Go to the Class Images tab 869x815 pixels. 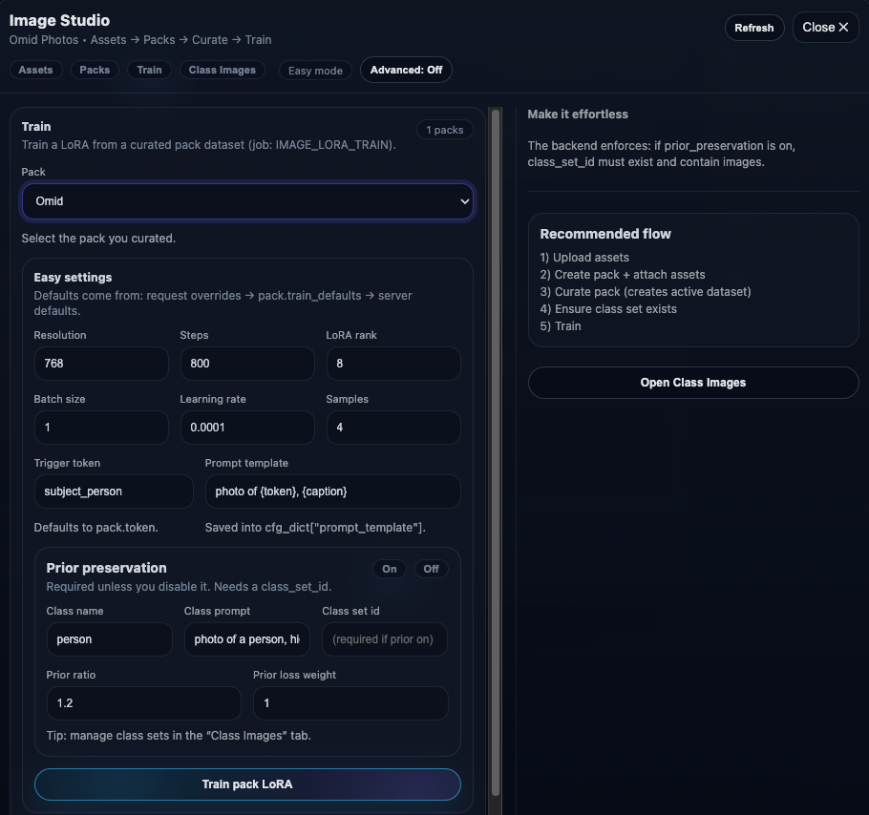[x=223, y=70]
